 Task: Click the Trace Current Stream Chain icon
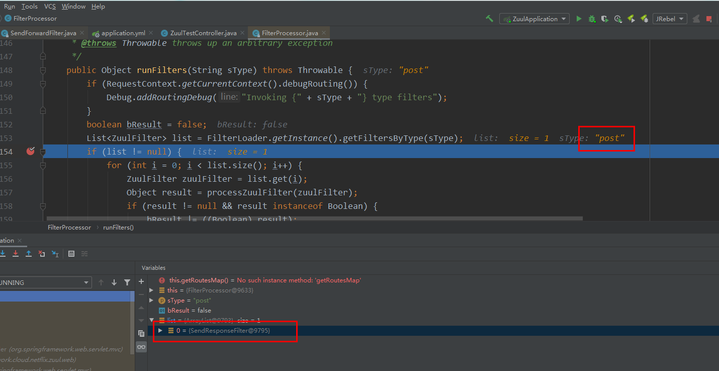pyautogui.click(x=84, y=254)
